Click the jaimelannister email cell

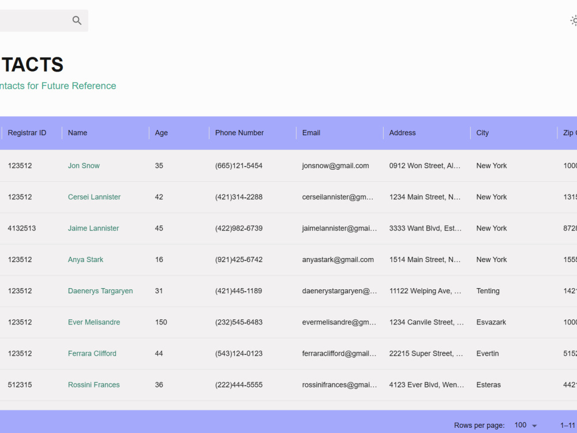pyautogui.click(x=340, y=228)
